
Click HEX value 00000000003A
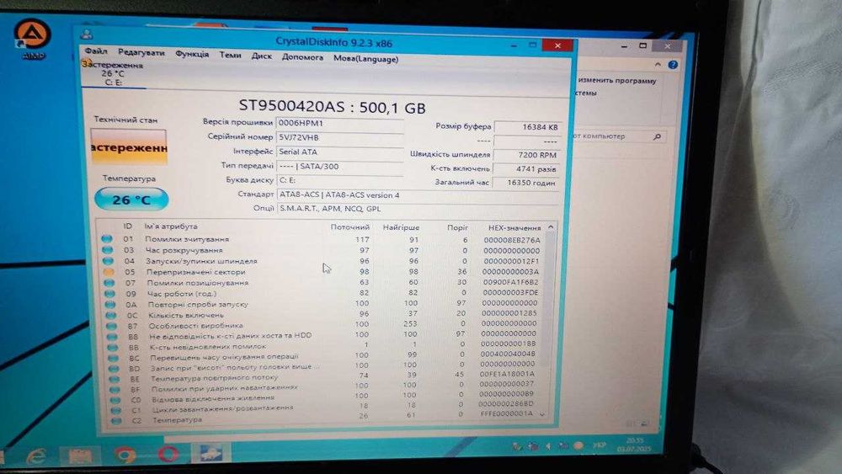pos(511,272)
